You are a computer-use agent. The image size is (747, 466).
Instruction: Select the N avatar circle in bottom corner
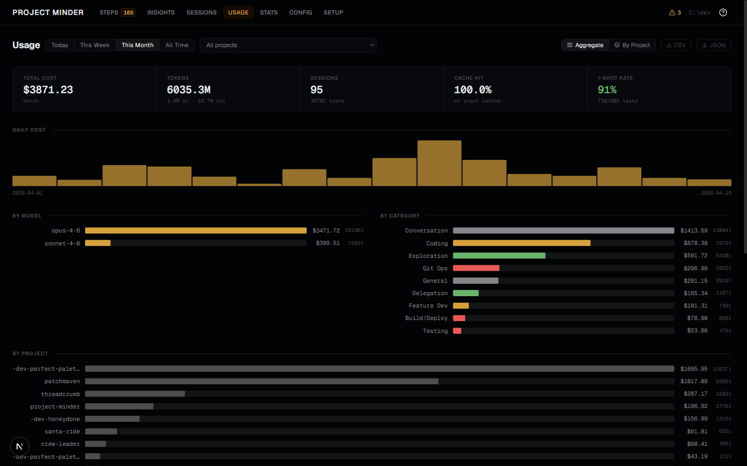pyautogui.click(x=19, y=446)
